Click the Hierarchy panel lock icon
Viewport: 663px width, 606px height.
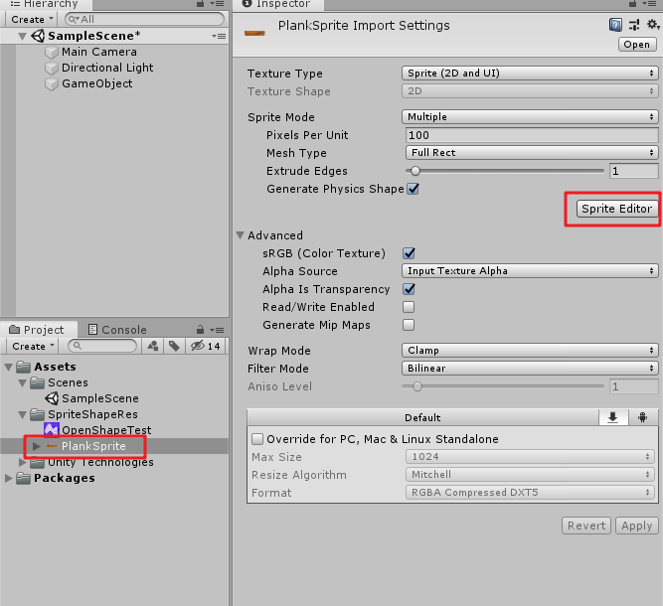click(201, 4)
